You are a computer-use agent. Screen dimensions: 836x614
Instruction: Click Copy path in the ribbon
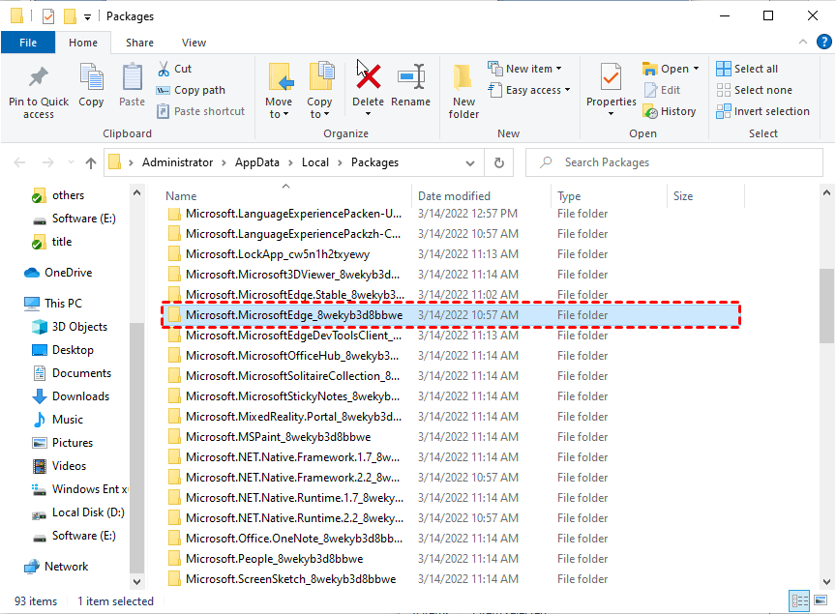191,90
